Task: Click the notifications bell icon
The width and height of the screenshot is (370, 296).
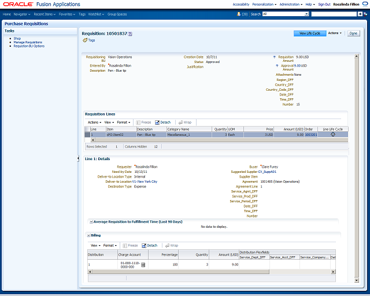Action: point(239,14)
